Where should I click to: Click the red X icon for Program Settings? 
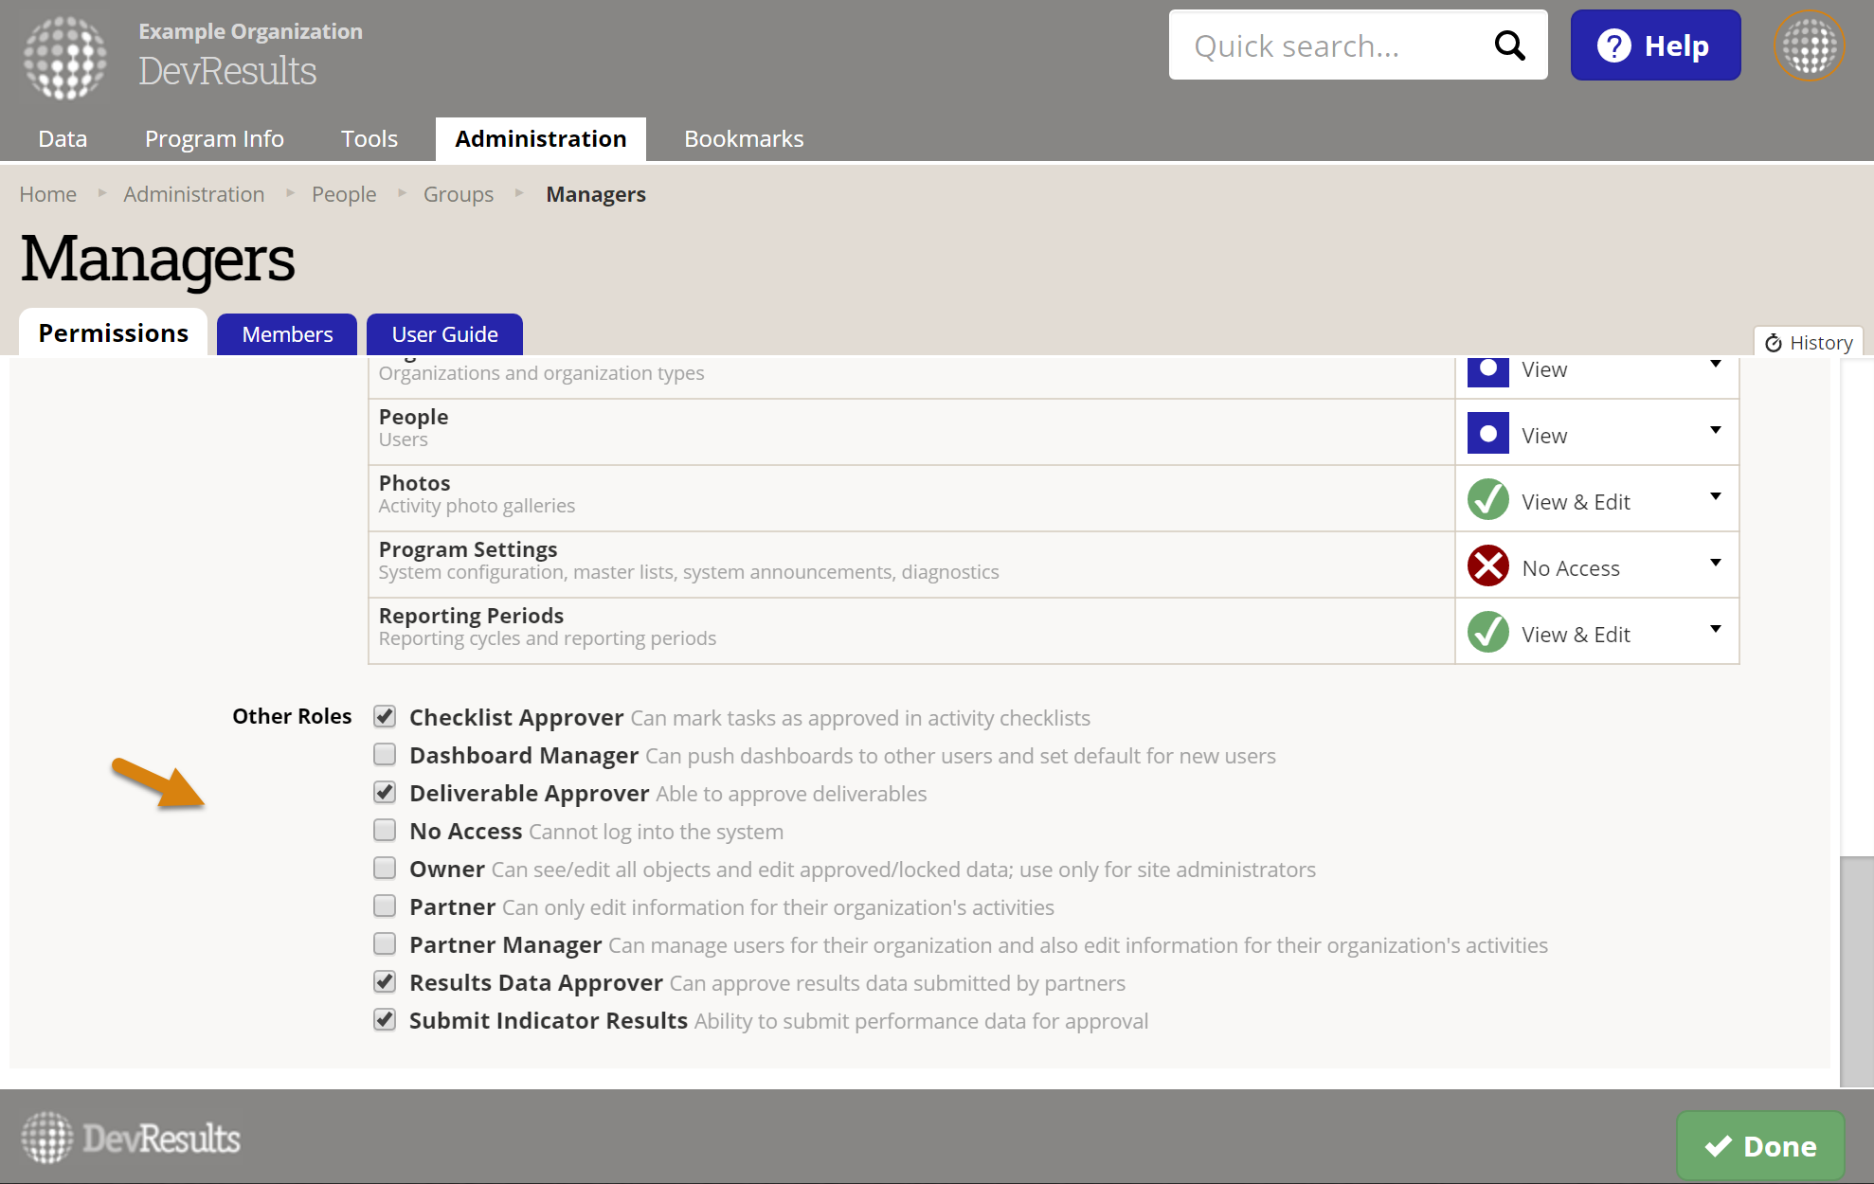(x=1487, y=565)
